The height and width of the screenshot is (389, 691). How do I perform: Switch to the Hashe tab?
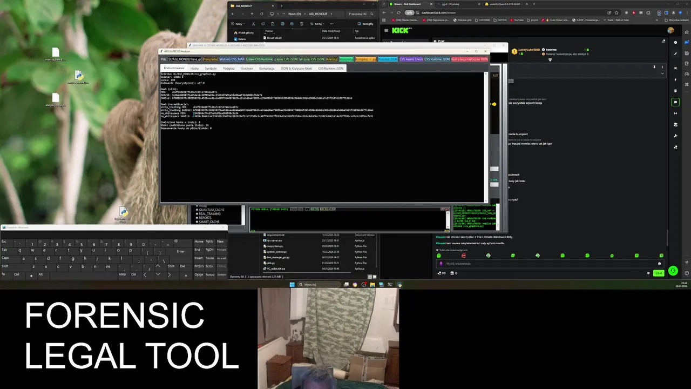[194, 68]
